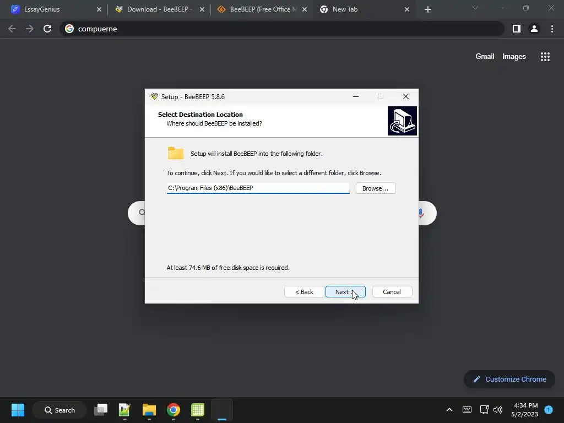Switch to BeeBEEP Free Office Messenger tab
The image size is (564, 423).
point(263,9)
